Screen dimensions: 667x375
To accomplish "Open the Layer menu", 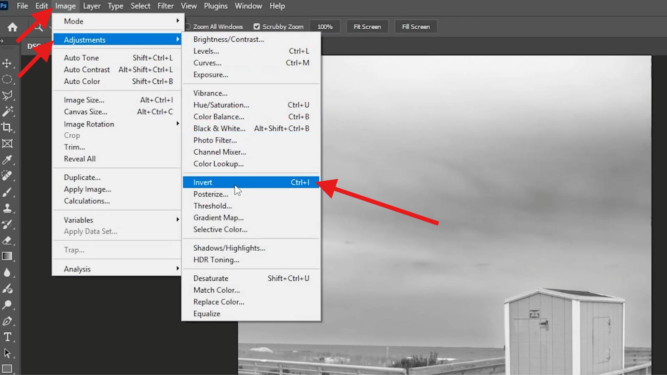I will (92, 6).
